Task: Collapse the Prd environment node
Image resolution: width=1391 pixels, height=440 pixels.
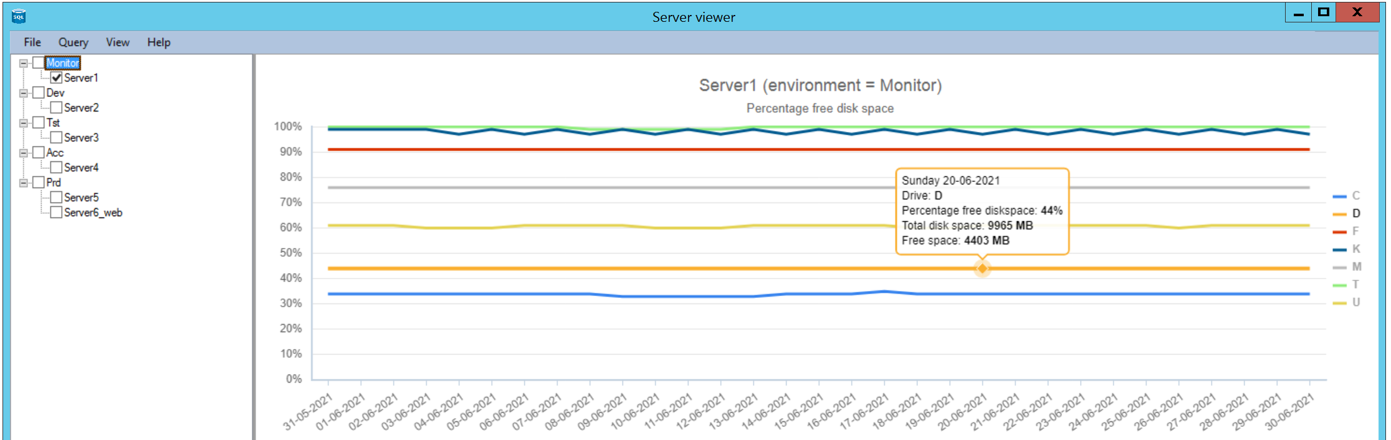Action: coord(24,183)
